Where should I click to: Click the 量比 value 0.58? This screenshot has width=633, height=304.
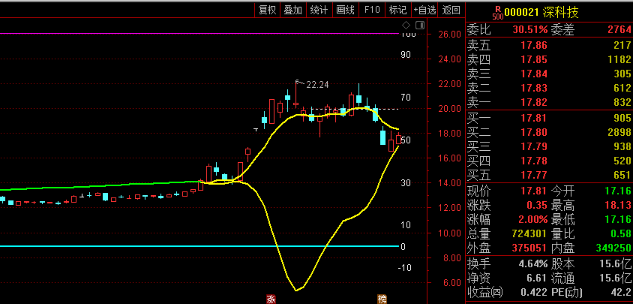[621, 233]
